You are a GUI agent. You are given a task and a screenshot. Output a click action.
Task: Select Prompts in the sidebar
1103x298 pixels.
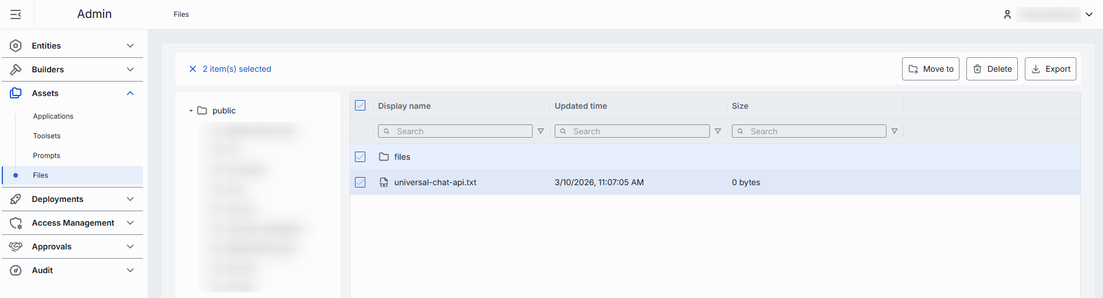[46, 156]
